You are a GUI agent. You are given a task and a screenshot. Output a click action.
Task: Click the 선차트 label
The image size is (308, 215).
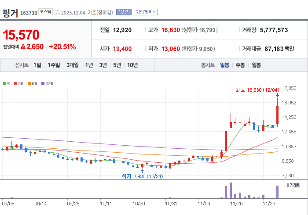(x=22, y=65)
